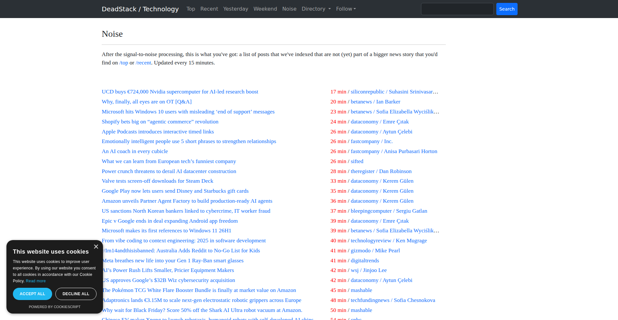The image size is (618, 320).
Task: Open the Valve Steam Deck article
Action: (157, 181)
